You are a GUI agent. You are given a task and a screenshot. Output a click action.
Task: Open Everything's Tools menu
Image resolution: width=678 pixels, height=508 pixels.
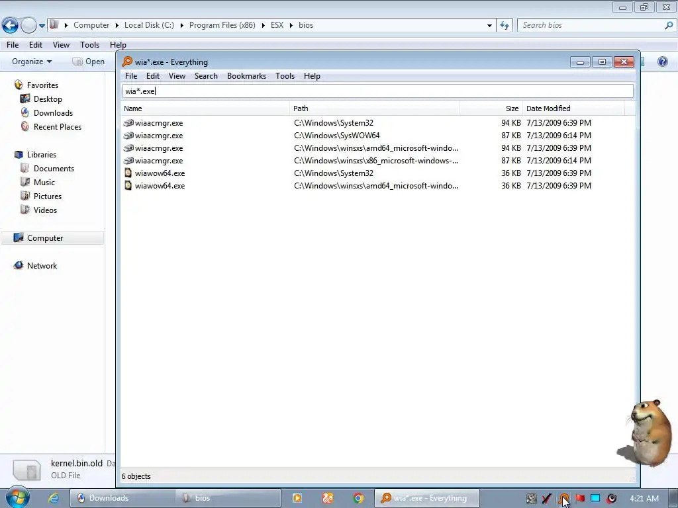tap(285, 76)
